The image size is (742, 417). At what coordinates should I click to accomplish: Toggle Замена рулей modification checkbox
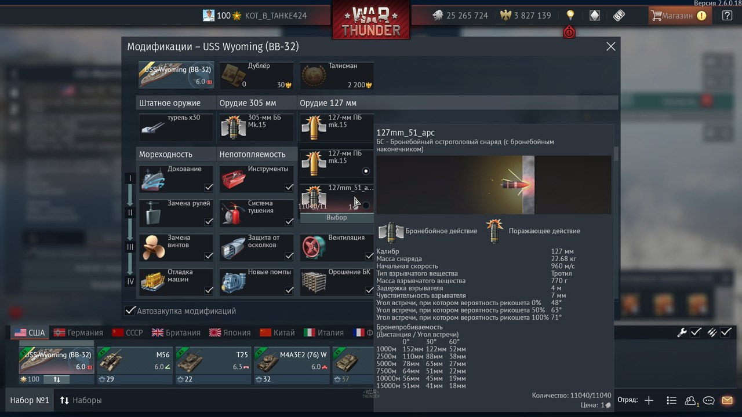click(209, 222)
